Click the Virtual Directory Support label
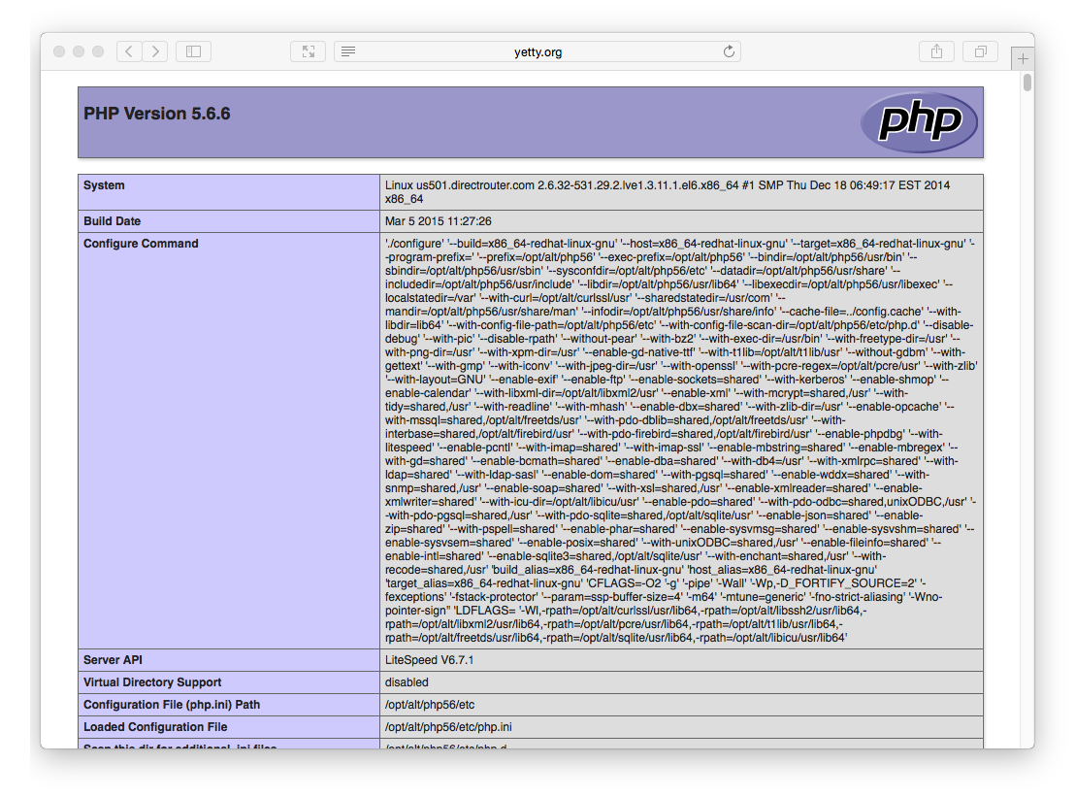The width and height of the screenshot is (1075, 797). 152,682
